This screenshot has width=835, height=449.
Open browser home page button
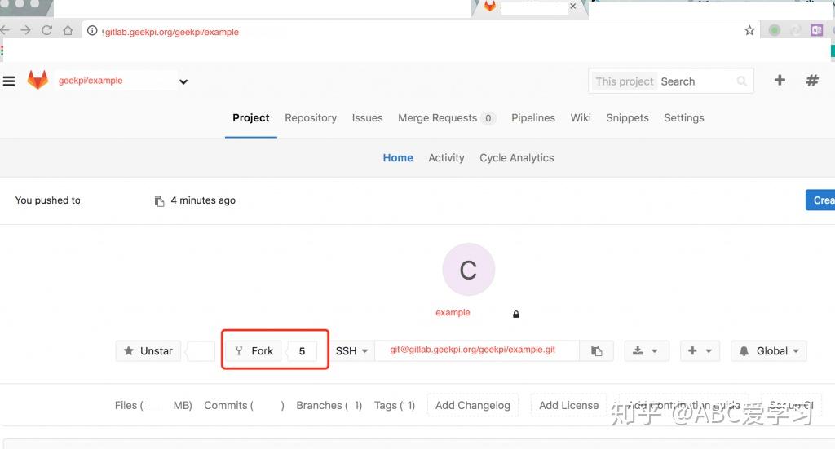(x=68, y=30)
